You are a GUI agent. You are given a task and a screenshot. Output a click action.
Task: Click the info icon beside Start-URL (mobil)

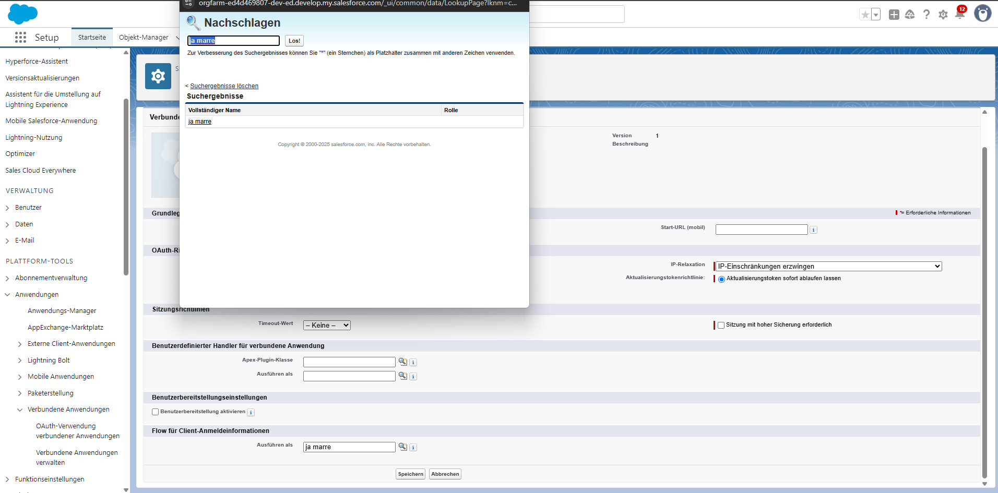point(813,230)
